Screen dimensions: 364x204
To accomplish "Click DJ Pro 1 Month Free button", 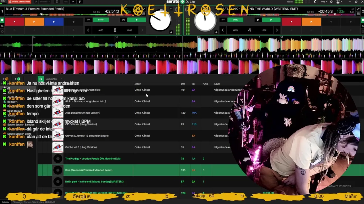I will click(x=20, y=2).
